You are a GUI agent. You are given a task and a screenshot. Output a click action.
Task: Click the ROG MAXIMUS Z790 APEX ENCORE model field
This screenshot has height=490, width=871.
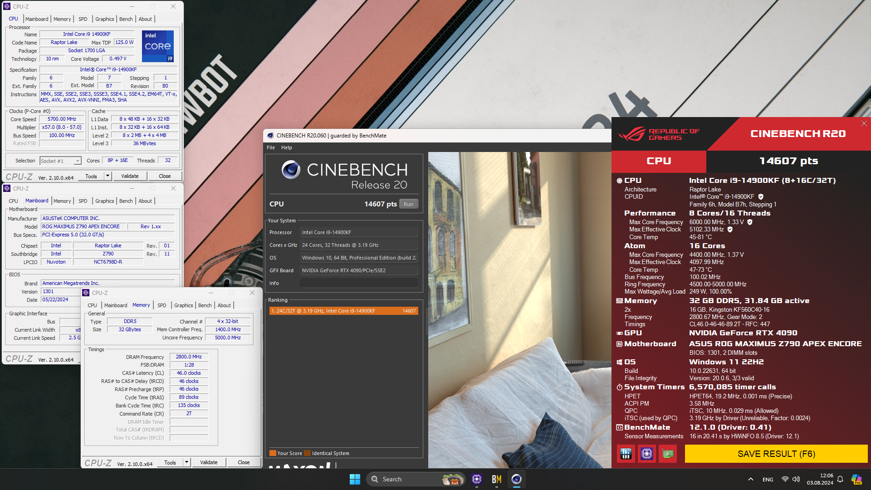pyautogui.click(x=83, y=226)
